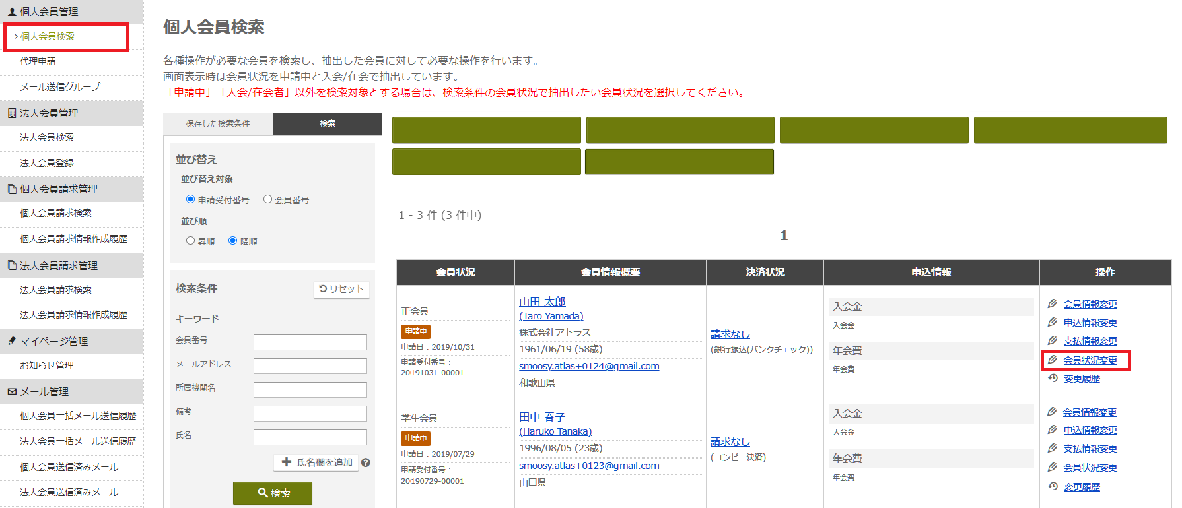The image size is (1182, 508).
Task: Switch to 保存した検索条件 tab
Action: tap(218, 124)
